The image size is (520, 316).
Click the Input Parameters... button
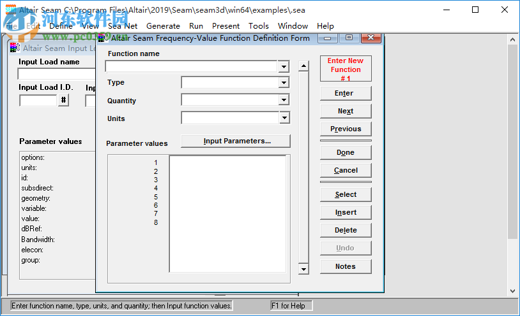click(236, 141)
